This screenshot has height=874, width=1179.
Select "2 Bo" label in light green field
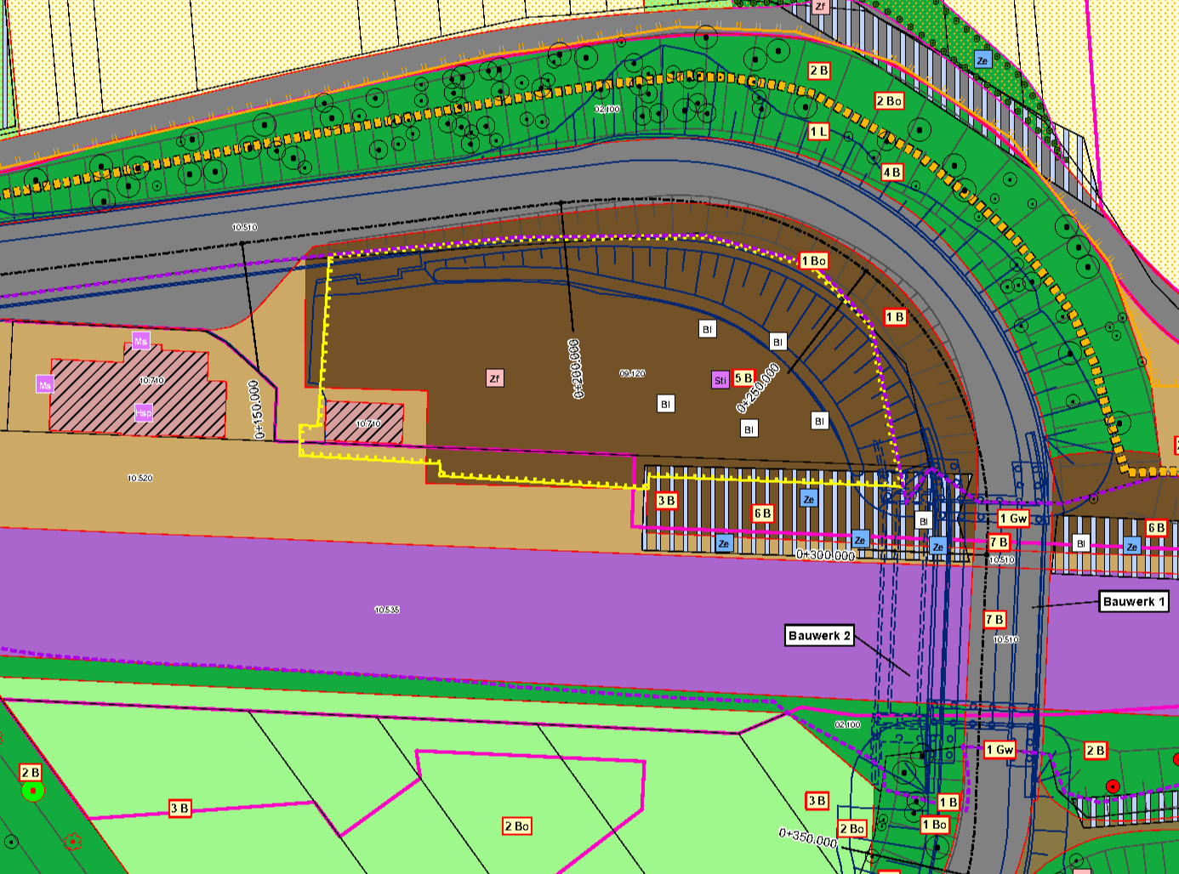517,826
